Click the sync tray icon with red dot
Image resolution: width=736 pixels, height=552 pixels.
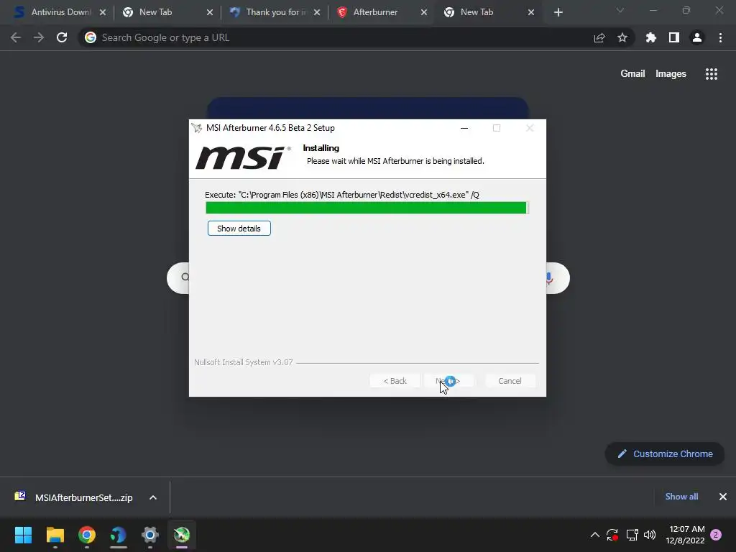612,535
